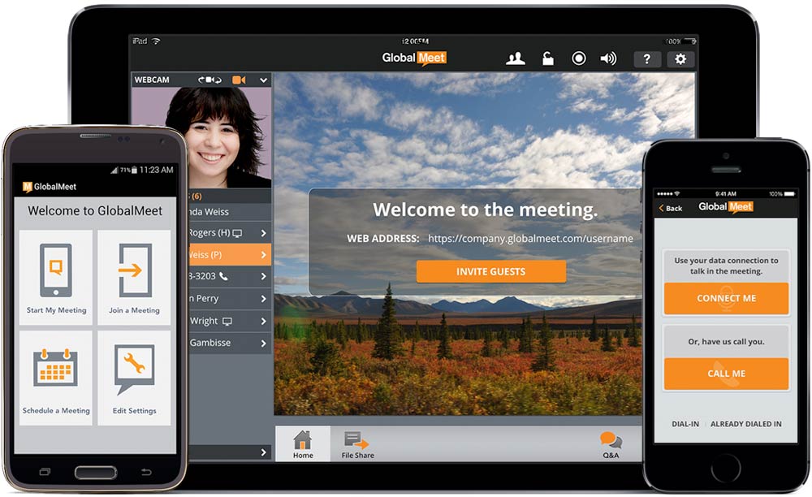
Task: Click 'Use your data connection' text on iPhone
Action: [x=726, y=266]
